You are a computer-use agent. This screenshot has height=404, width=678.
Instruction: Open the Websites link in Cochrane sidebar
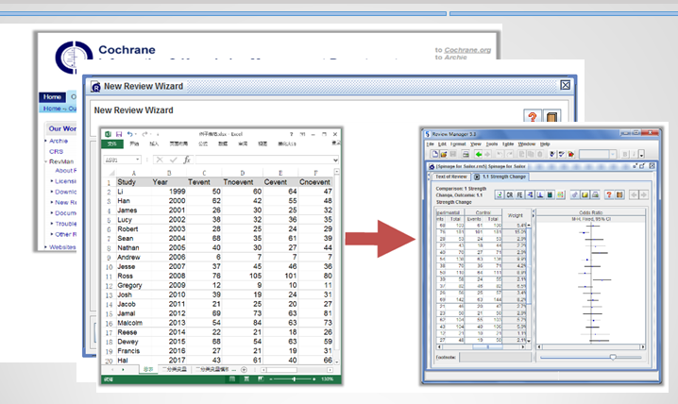[x=62, y=247]
